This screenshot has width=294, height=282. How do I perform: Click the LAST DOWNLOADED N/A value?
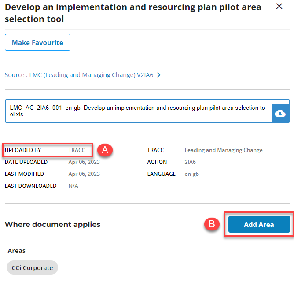[73, 186]
